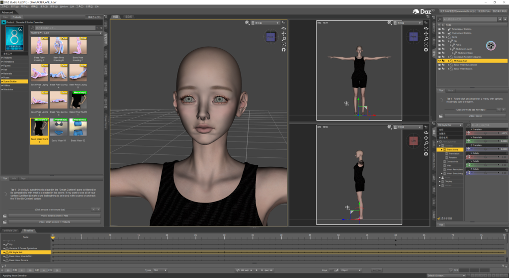Select Basic Wear Outfit 2 thumbnail

tap(40, 128)
